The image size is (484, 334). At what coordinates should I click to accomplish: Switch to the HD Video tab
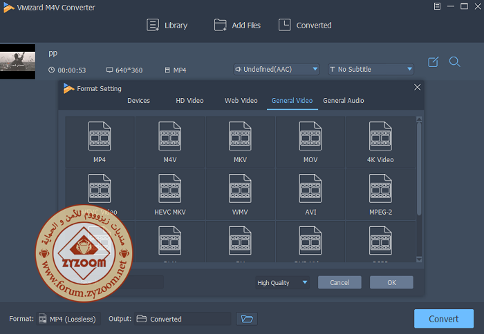click(189, 101)
